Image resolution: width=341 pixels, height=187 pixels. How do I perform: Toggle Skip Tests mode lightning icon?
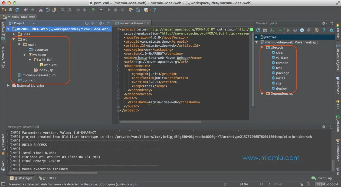[x=302, y=30]
